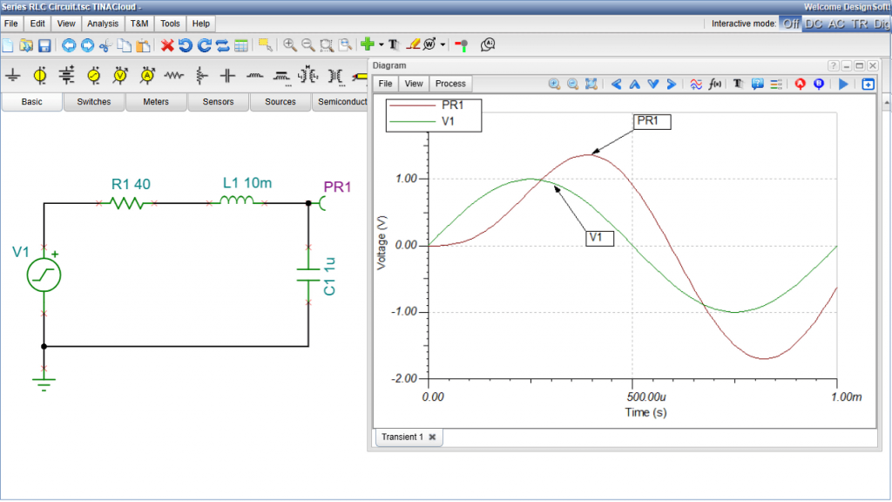Choose the voltmeter component icon
Image resolution: width=892 pixels, height=502 pixels.
point(120,76)
